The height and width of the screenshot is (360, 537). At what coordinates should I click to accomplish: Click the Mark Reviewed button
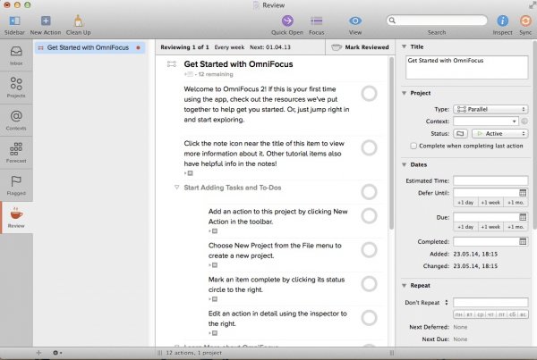[x=361, y=47]
